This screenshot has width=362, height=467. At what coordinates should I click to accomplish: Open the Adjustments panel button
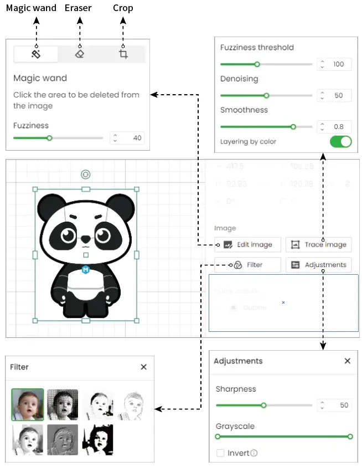[x=318, y=265]
